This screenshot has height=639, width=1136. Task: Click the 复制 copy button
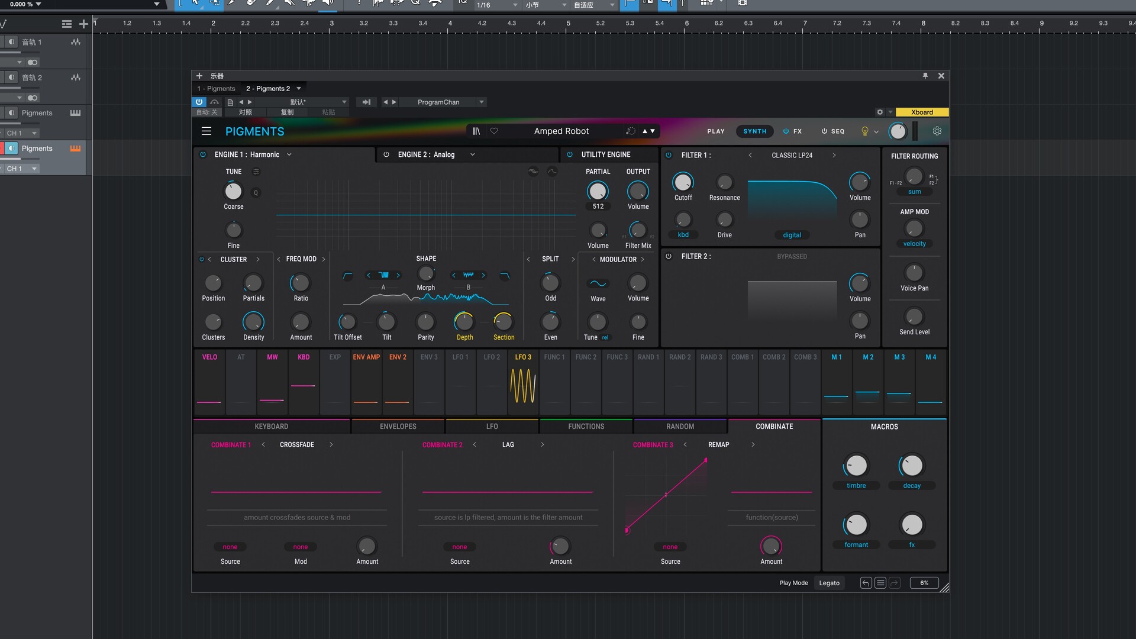click(287, 112)
